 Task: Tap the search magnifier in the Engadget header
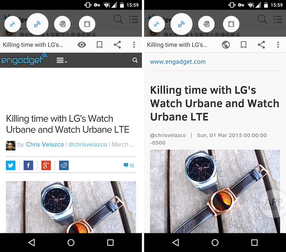click(135, 60)
